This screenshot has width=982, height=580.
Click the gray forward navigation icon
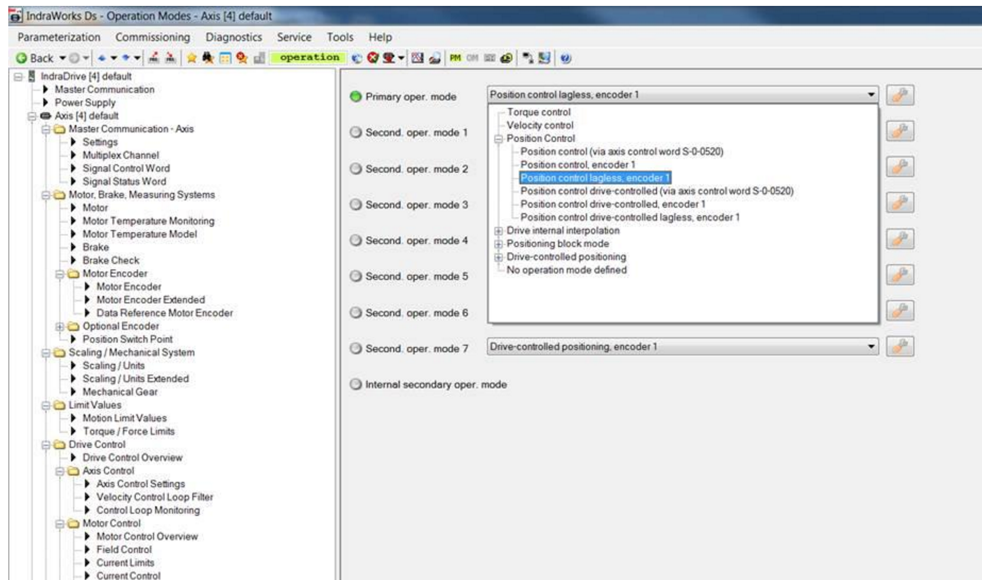74,58
